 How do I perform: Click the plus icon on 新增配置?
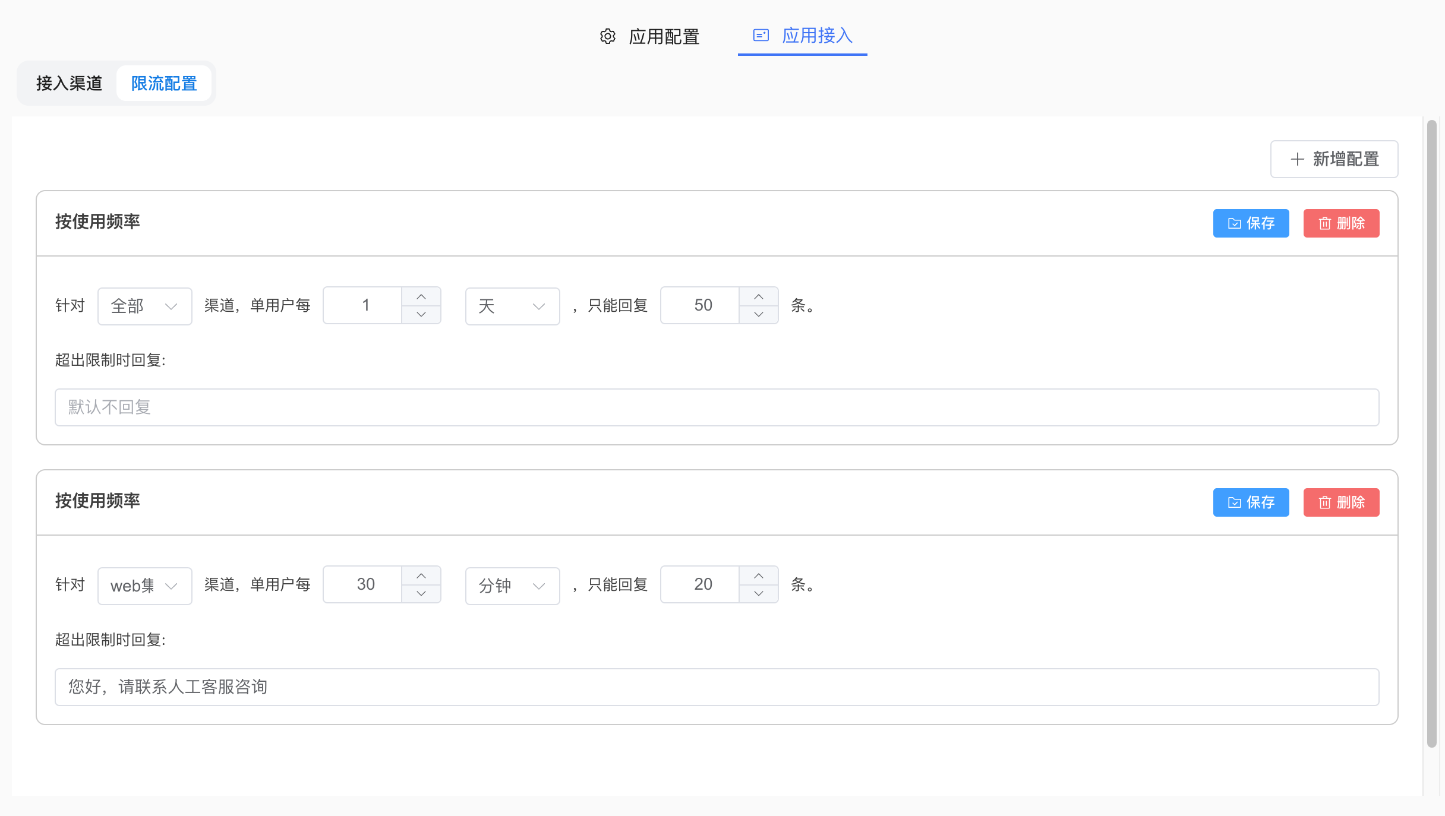(1297, 159)
